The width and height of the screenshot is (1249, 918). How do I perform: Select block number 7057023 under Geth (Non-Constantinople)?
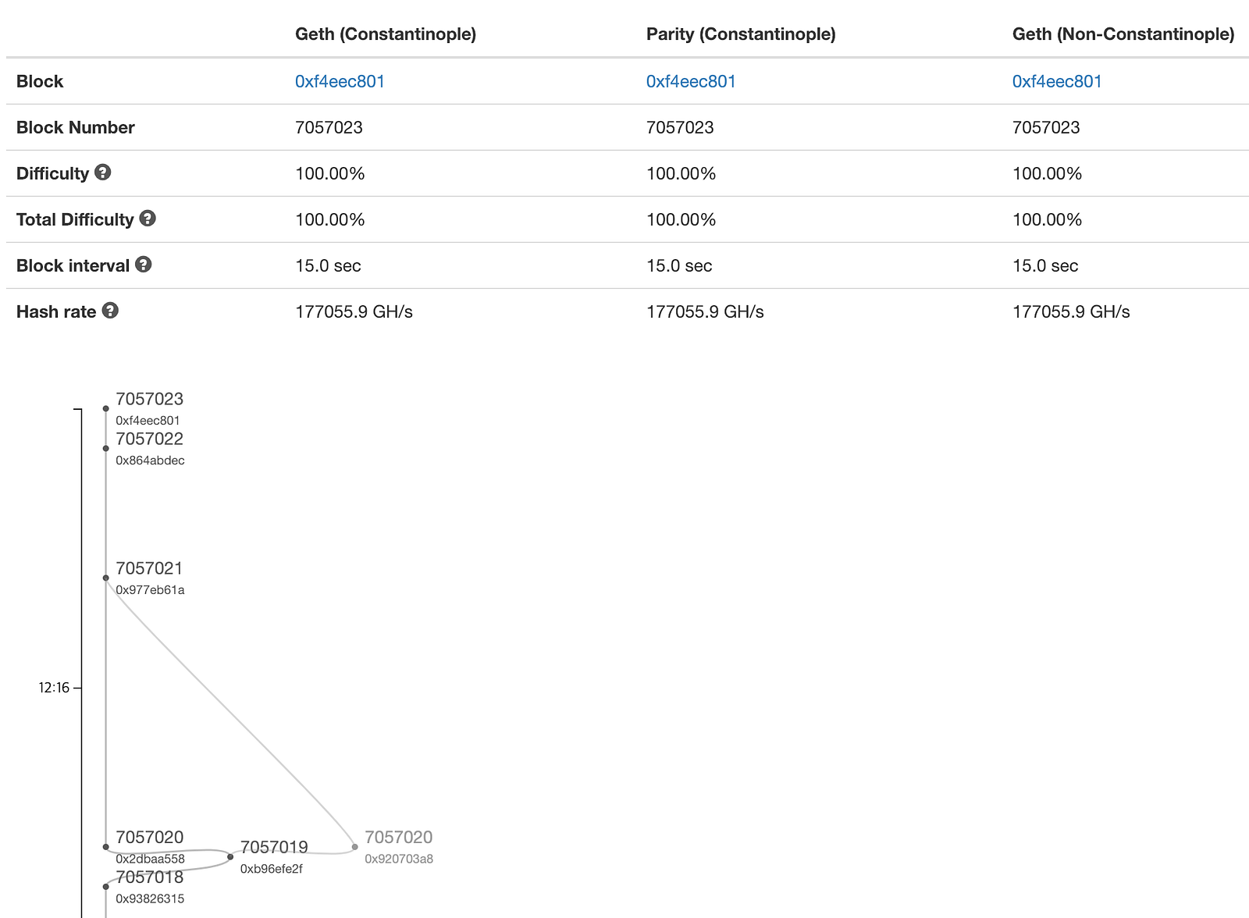pyautogui.click(x=1046, y=127)
